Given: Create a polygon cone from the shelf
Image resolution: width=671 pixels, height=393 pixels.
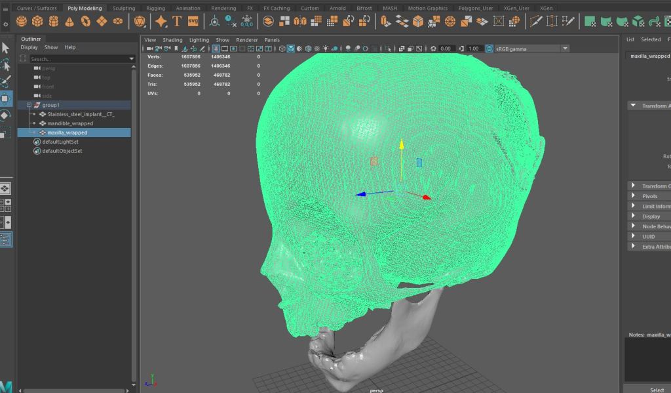Looking at the screenshot, I should click(x=69, y=22).
